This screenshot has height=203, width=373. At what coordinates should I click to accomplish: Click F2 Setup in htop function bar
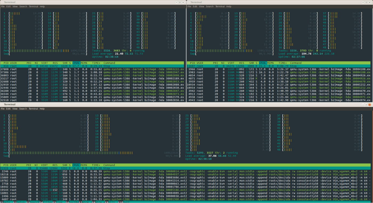pyautogui.click(x=19, y=202)
